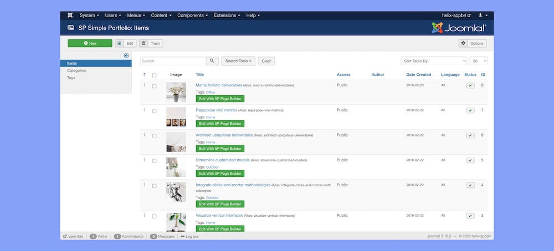Click the search magnifier button
554x251 pixels.
(x=212, y=61)
